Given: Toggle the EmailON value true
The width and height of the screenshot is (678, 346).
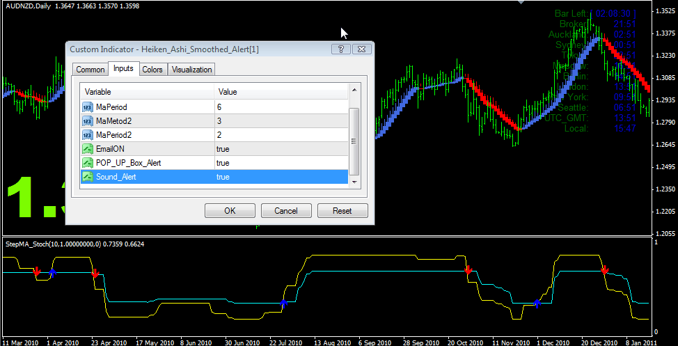Looking at the screenshot, I should 223,149.
